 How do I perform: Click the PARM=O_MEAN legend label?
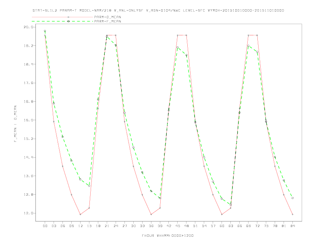point(108,17)
